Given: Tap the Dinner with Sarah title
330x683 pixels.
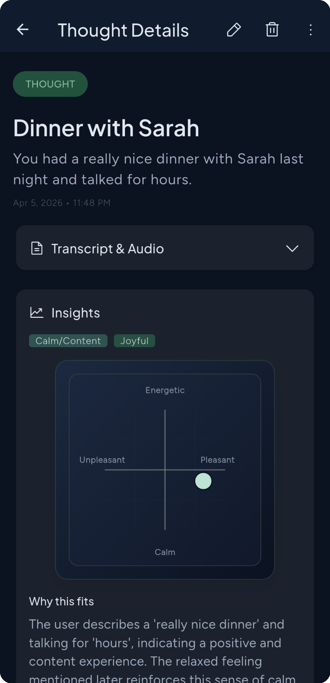Looking at the screenshot, I should (x=106, y=128).
